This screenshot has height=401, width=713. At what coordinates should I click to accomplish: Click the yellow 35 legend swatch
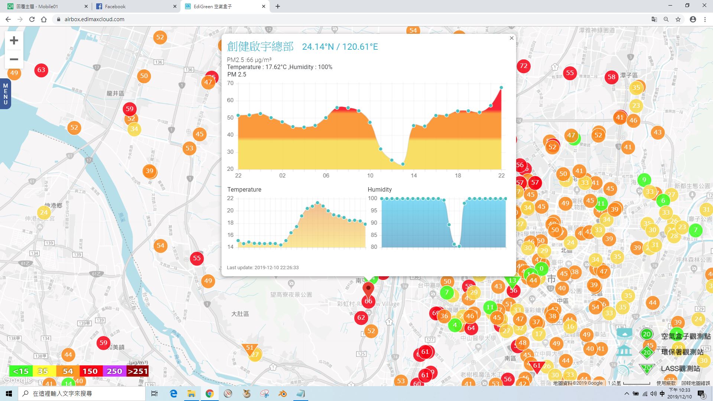pyautogui.click(x=44, y=371)
